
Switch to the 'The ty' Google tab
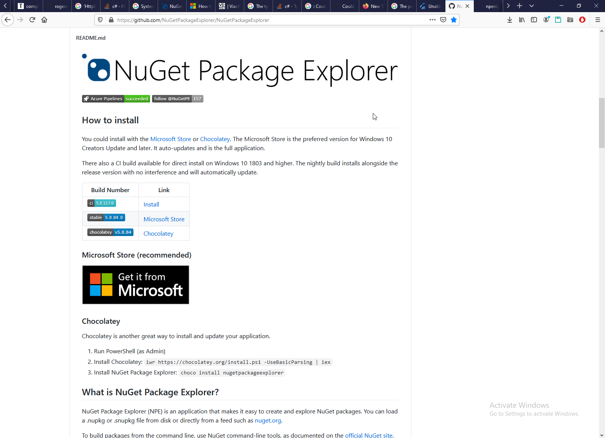258,6
